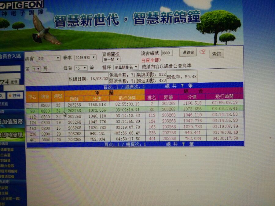Open the 排序 dropdown showing 依單關排名
275x206 pixels.
pos(126,67)
